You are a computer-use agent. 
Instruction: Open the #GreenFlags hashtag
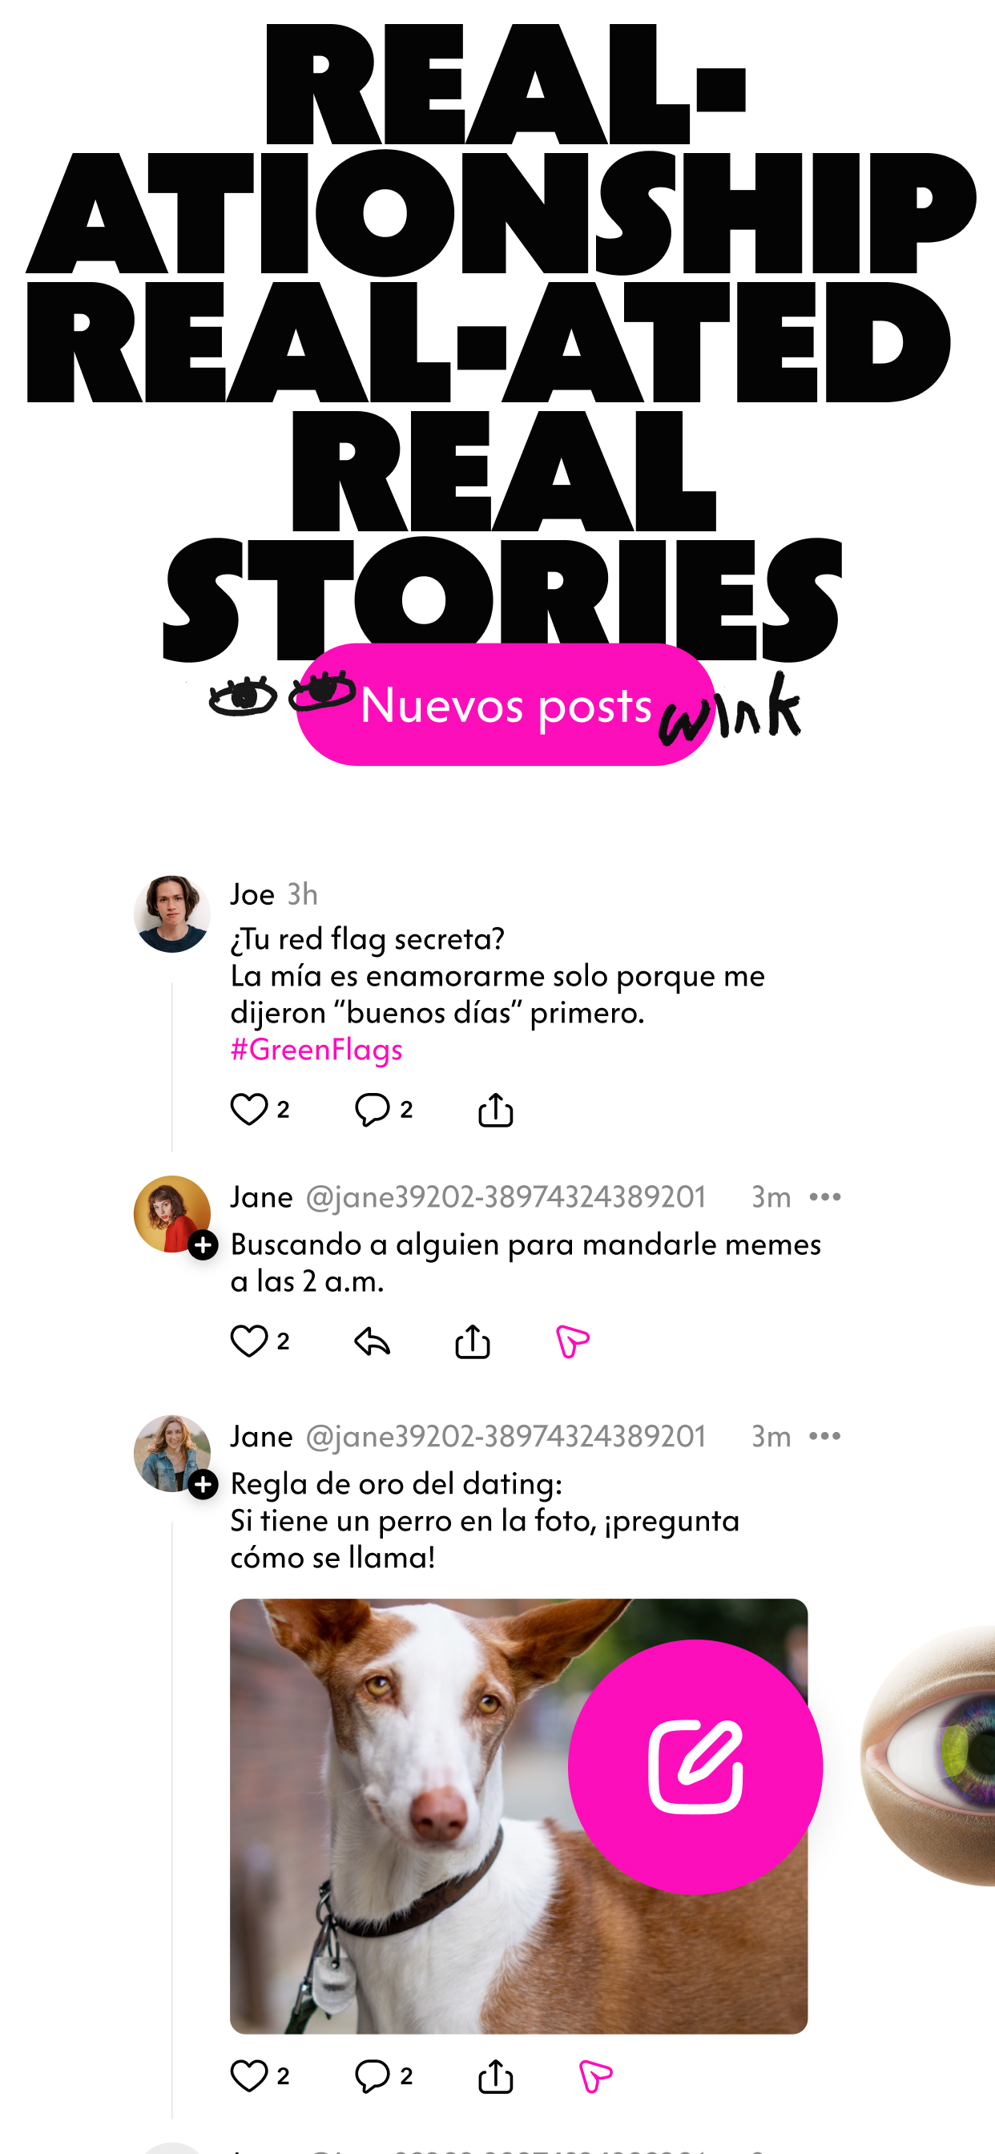click(316, 1050)
